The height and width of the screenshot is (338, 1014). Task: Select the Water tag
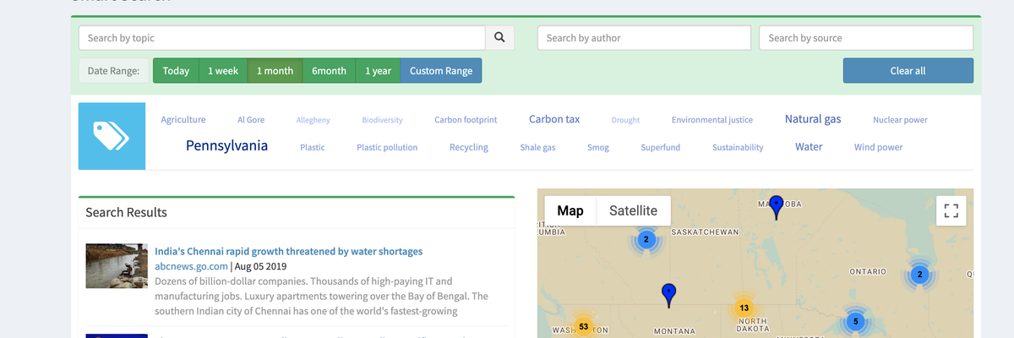[x=809, y=146]
